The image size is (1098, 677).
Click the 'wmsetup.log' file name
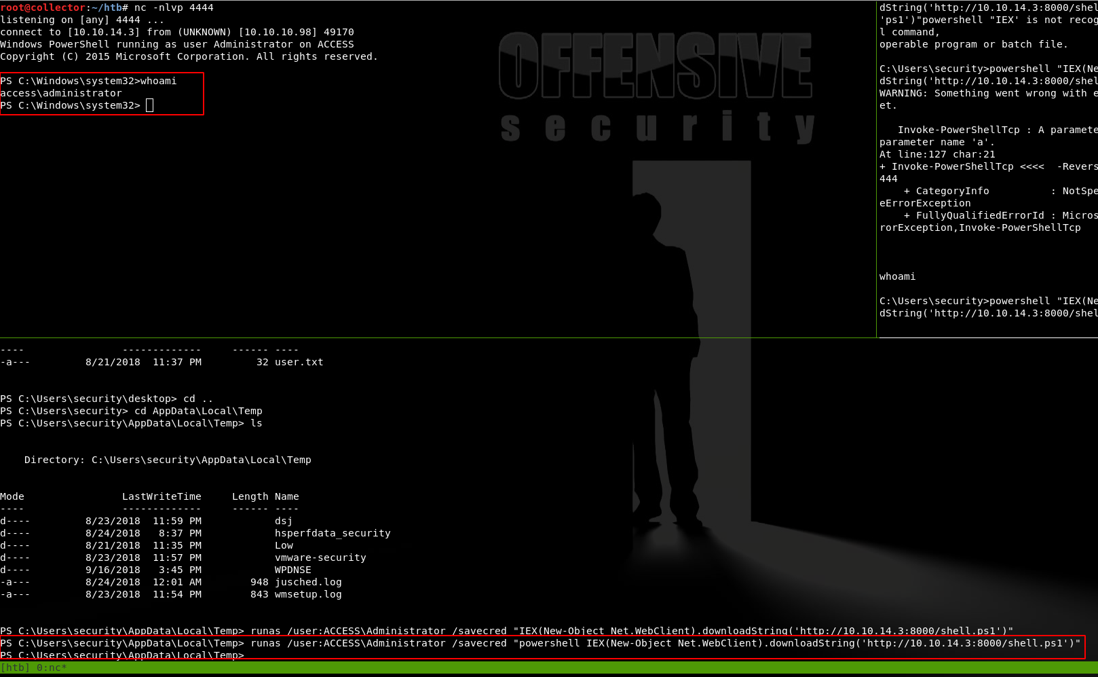(308, 594)
